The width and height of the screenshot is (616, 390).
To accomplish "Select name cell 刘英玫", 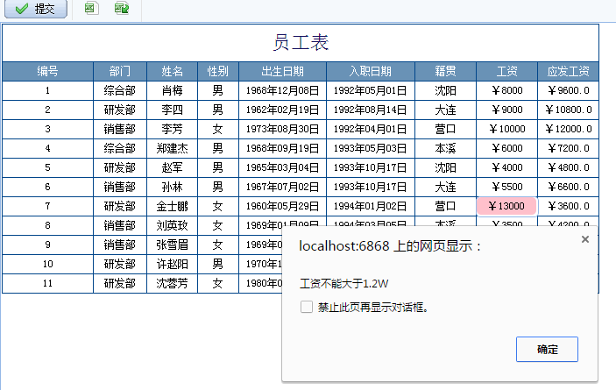I will (172, 225).
